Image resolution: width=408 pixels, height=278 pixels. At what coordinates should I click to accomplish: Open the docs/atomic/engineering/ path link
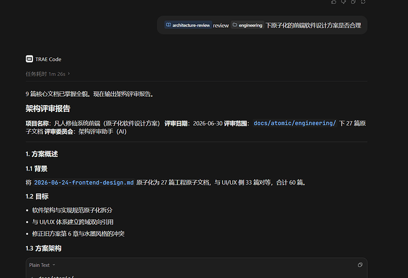point(295,123)
